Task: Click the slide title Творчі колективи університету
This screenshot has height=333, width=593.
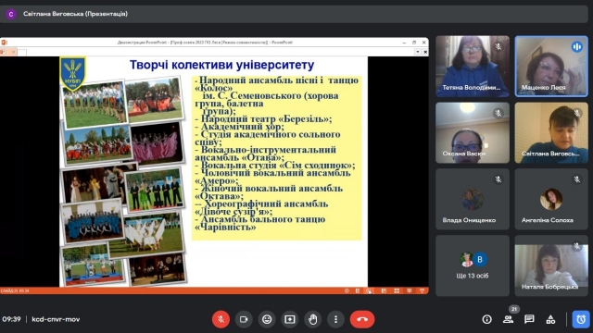Action: (221, 65)
